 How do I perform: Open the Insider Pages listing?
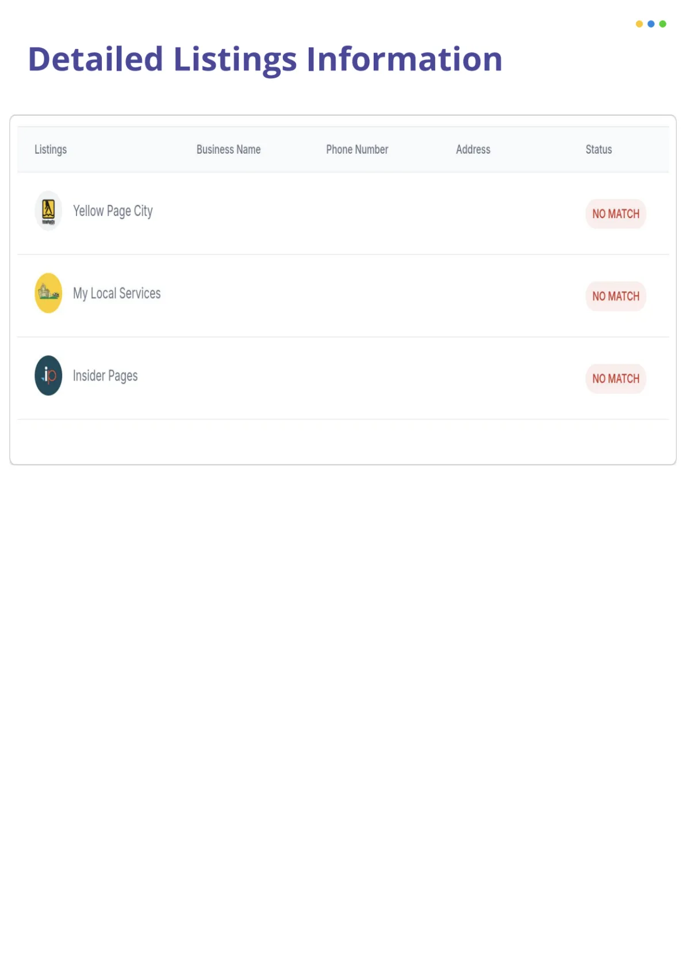105,376
